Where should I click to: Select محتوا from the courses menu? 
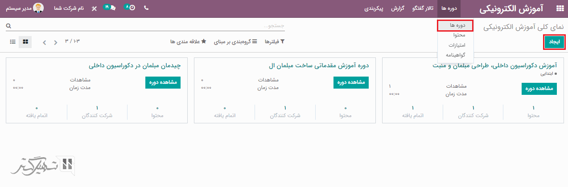click(x=459, y=35)
